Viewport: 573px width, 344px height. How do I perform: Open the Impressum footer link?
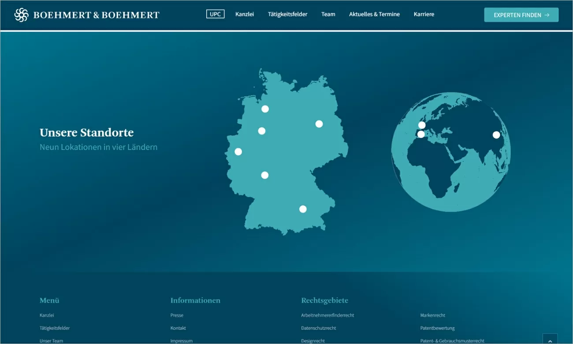pos(181,340)
